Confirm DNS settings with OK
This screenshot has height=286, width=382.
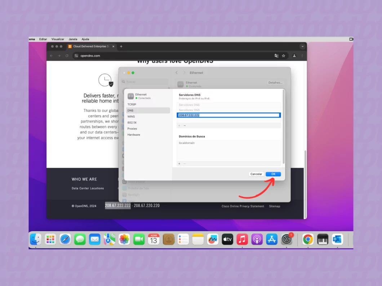pyautogui.click(x=273, y=174)
